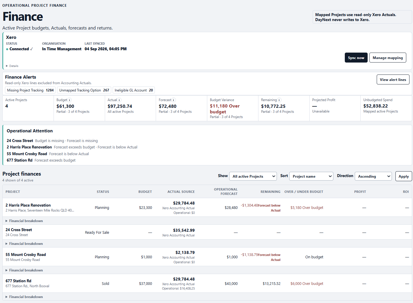Click the STATUS column header
The width and height of the screenshot is (413, 303).
(x=103, y=192)
